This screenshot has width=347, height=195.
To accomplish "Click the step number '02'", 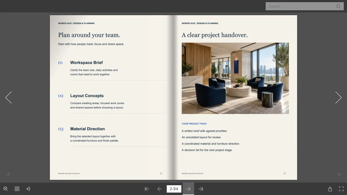I will point(61,96).
